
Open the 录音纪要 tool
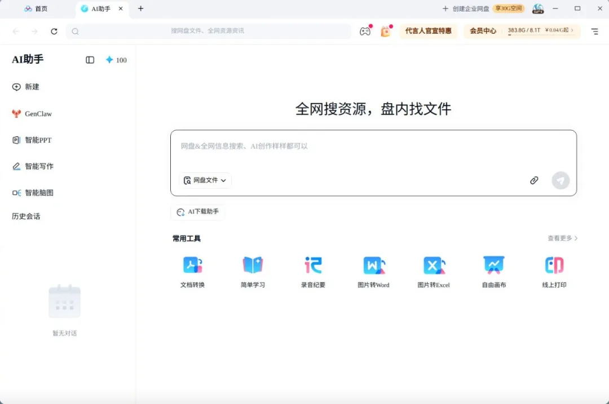pyautogui.click(x=313, y=272)
